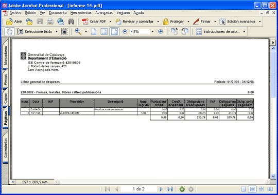
Task: Expand Seleccionar texto dropdown arrow
Action: [57, 32]
